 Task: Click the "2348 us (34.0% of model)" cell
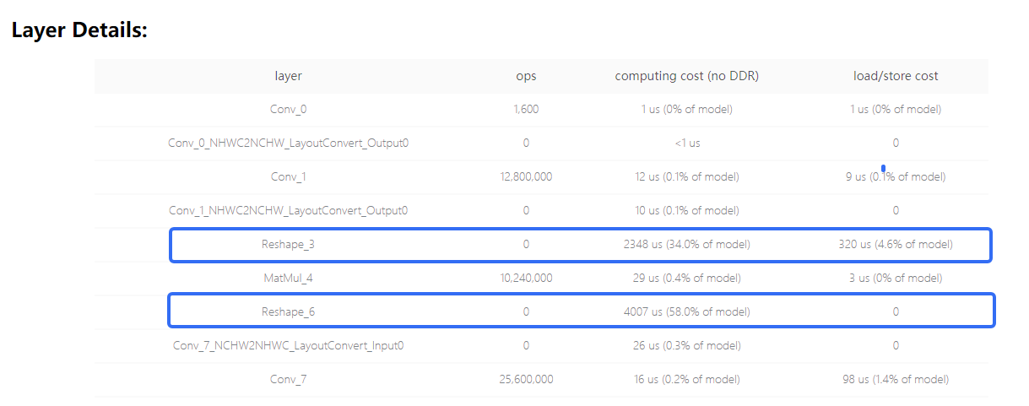(686, 244)
